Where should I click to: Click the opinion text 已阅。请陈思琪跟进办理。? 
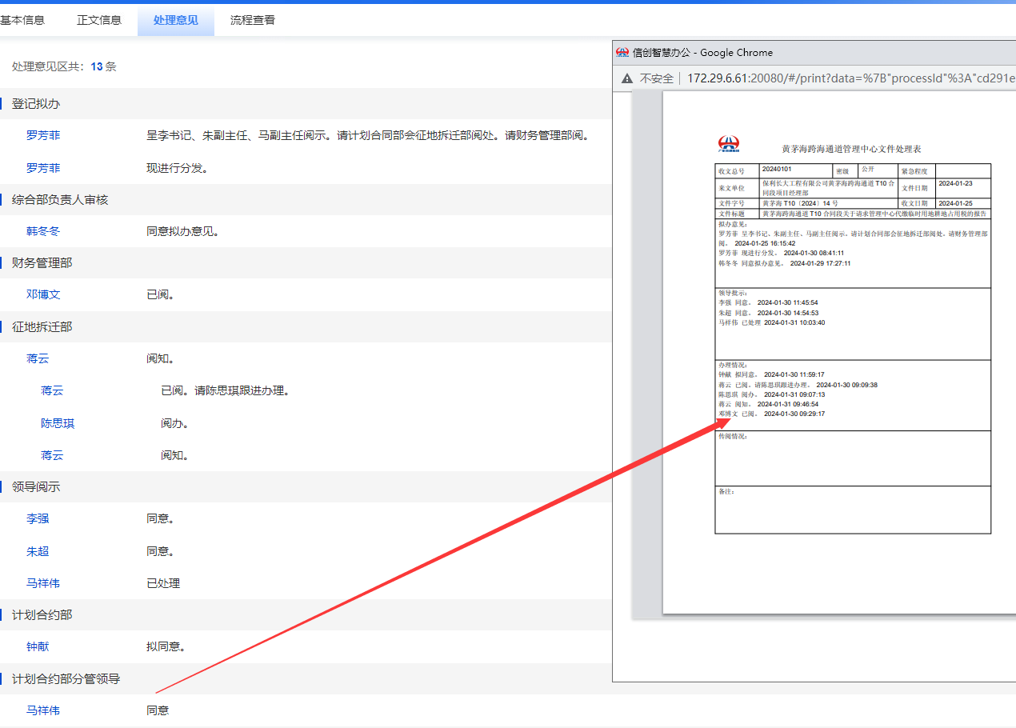pyautogui.click(x=225, y=391)
